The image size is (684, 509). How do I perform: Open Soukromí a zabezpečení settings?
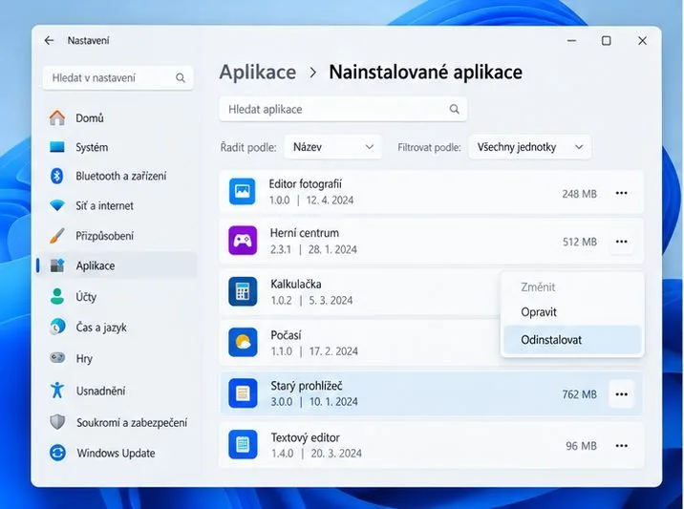click(x=117, y=422)
